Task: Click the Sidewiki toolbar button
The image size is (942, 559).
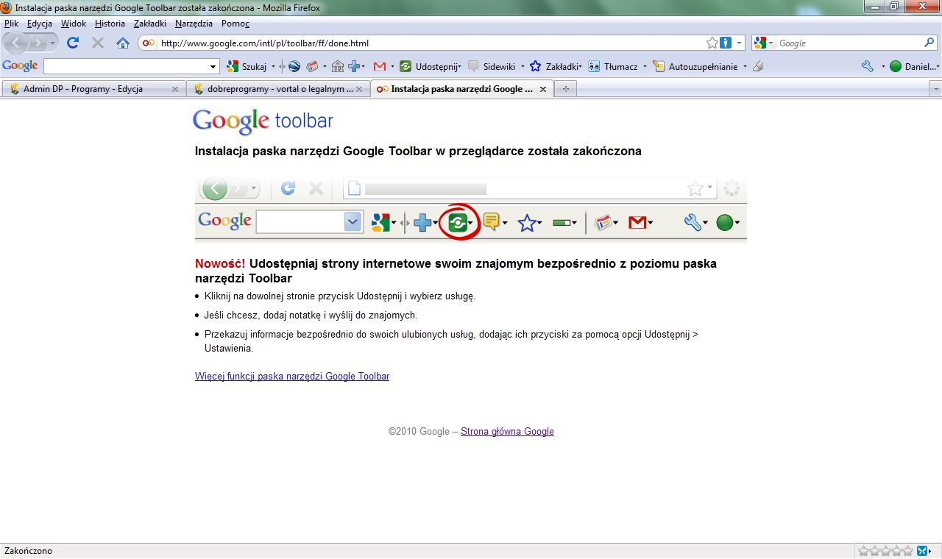Action: point(492,66)
